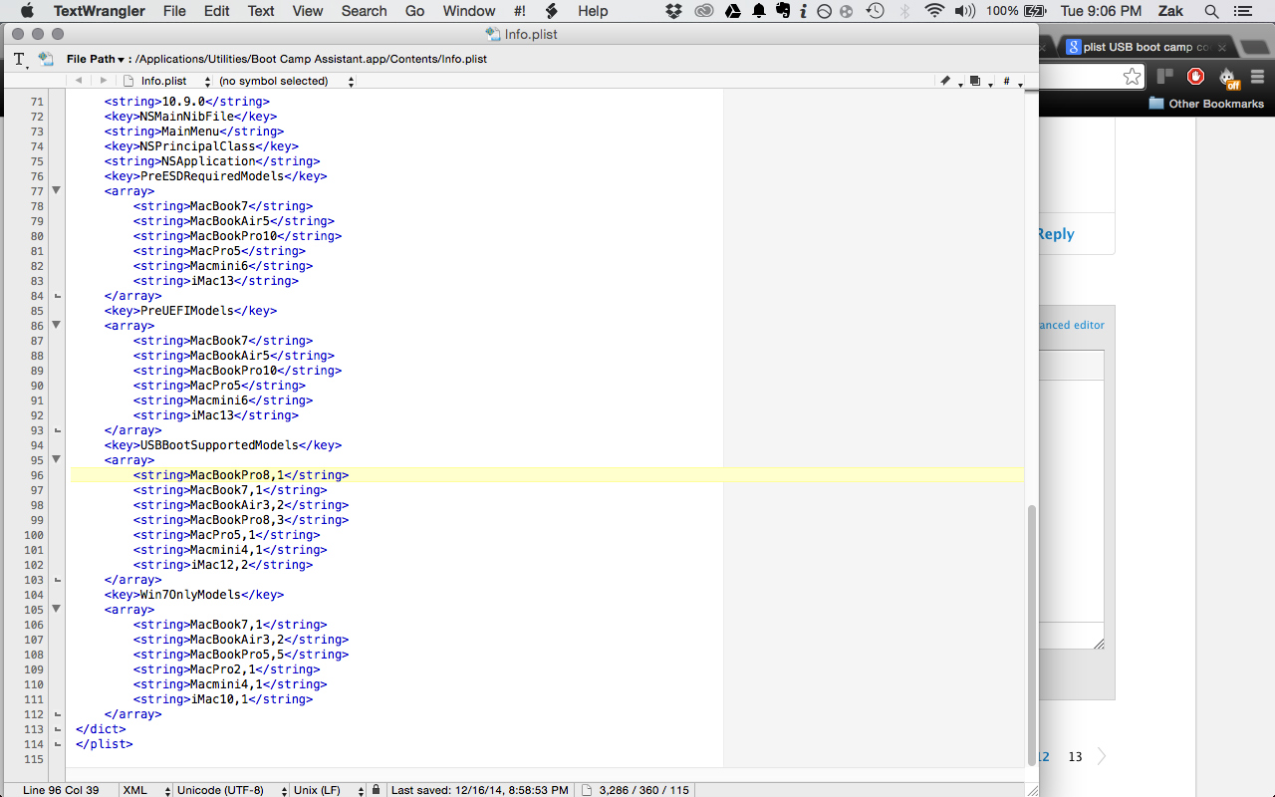Open the Evernote elephant menu bar icon
Image resolution: width=1275 pixels, height=797 pixels.
[782, 11]
